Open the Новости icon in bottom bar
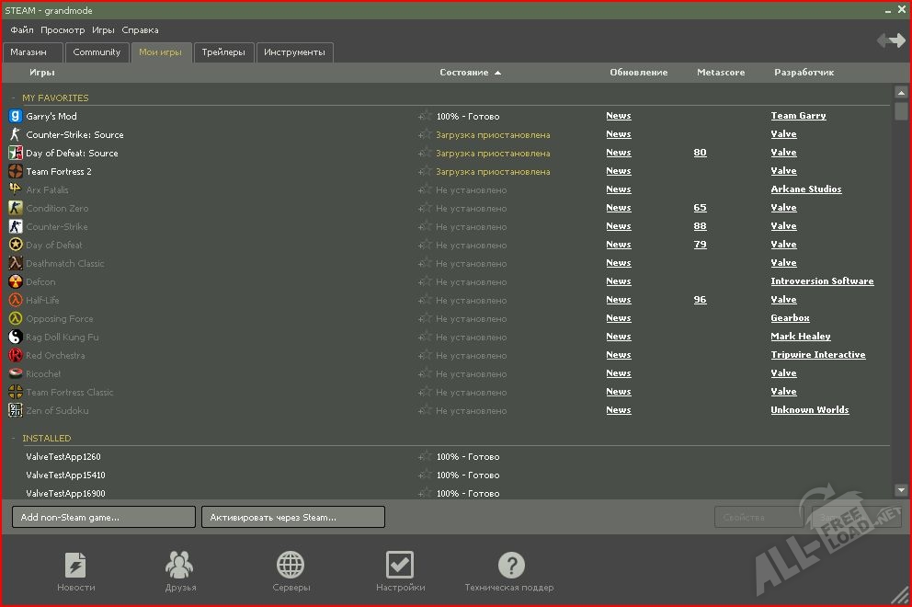This screenshot has width=912, height=607. (75, 565)
